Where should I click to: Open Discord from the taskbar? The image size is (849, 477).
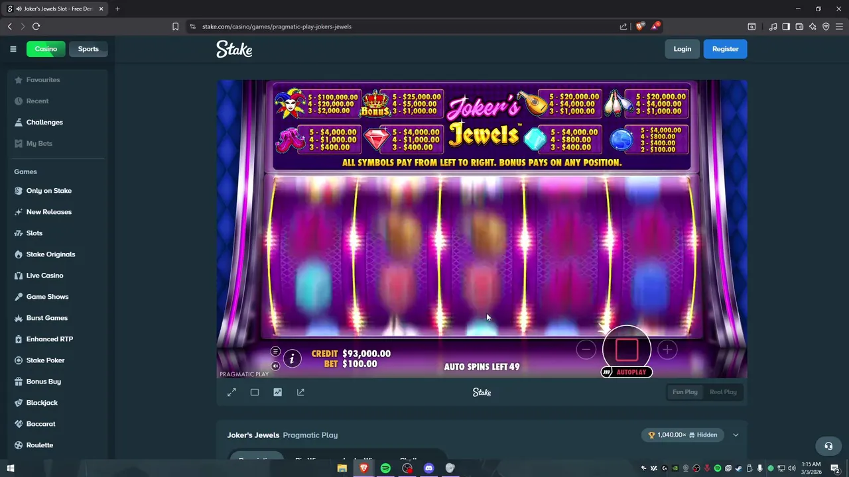pyautogui.click(x=428, y=468)
